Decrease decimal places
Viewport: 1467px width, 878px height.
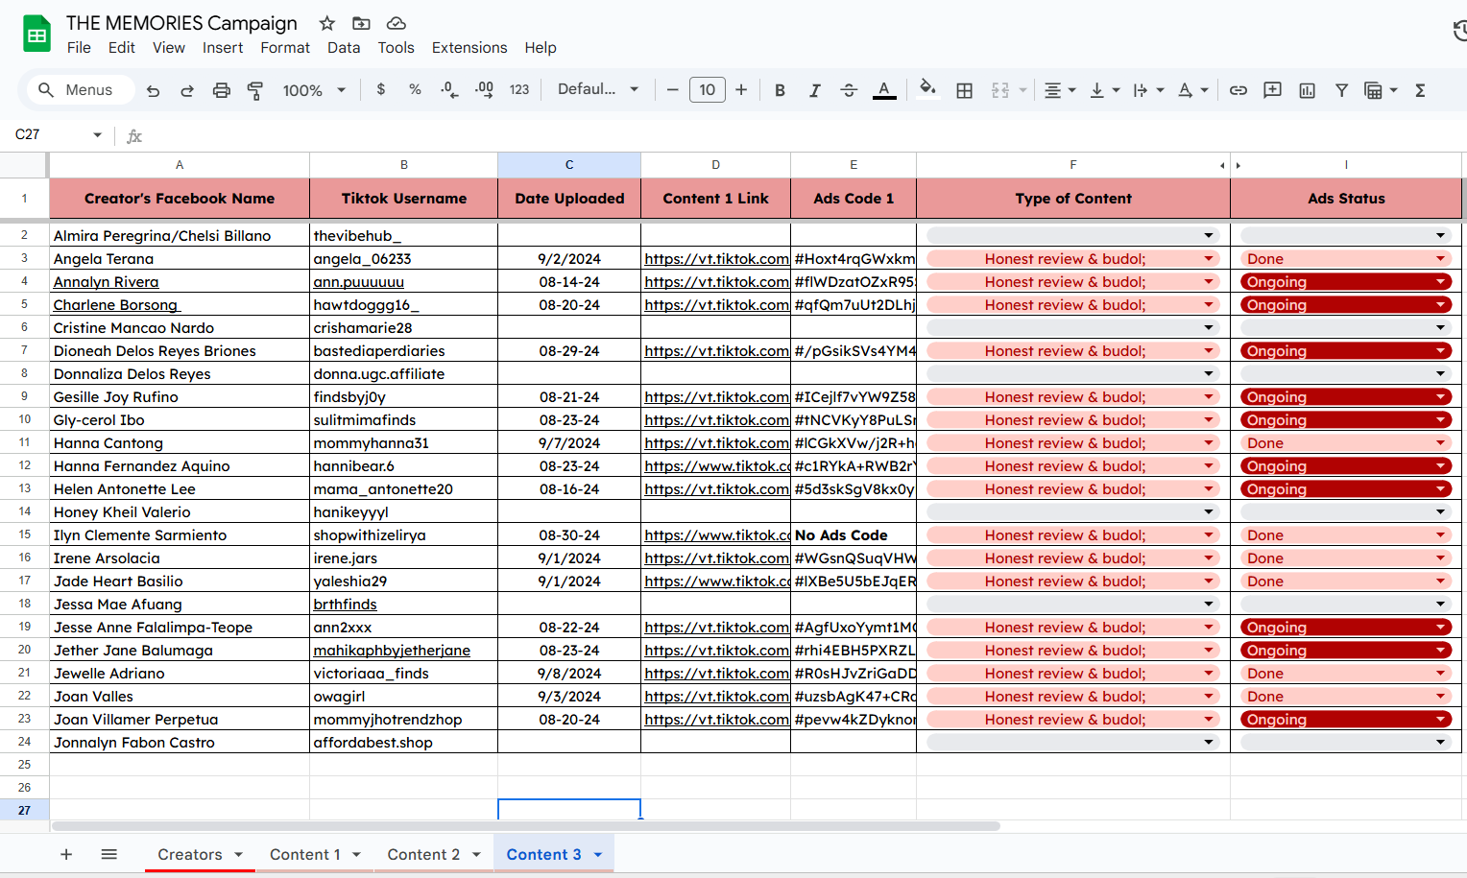click(x=449, y=90)
